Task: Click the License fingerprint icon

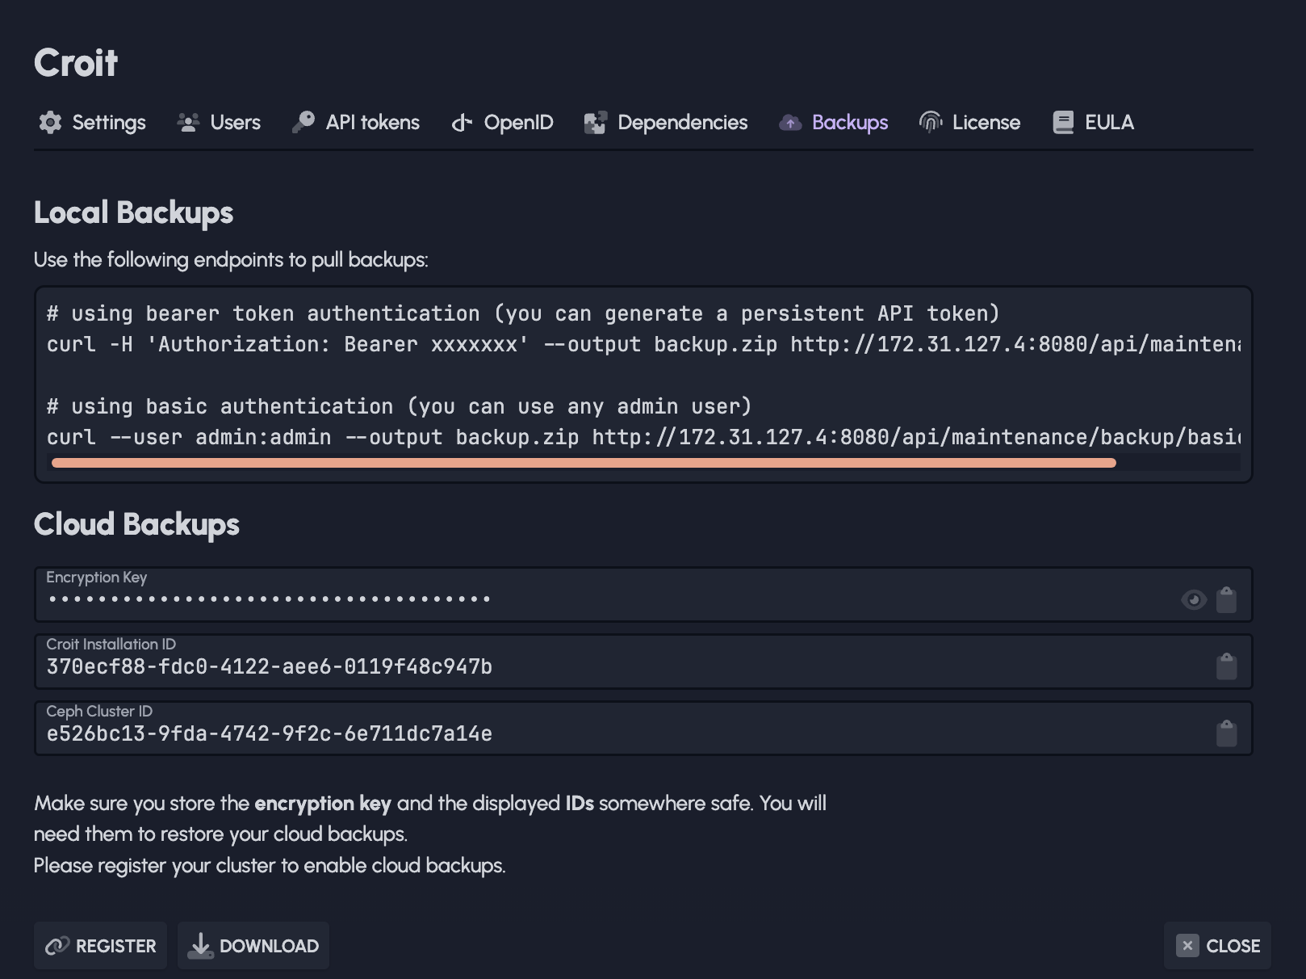Action: tap(931, 122)
